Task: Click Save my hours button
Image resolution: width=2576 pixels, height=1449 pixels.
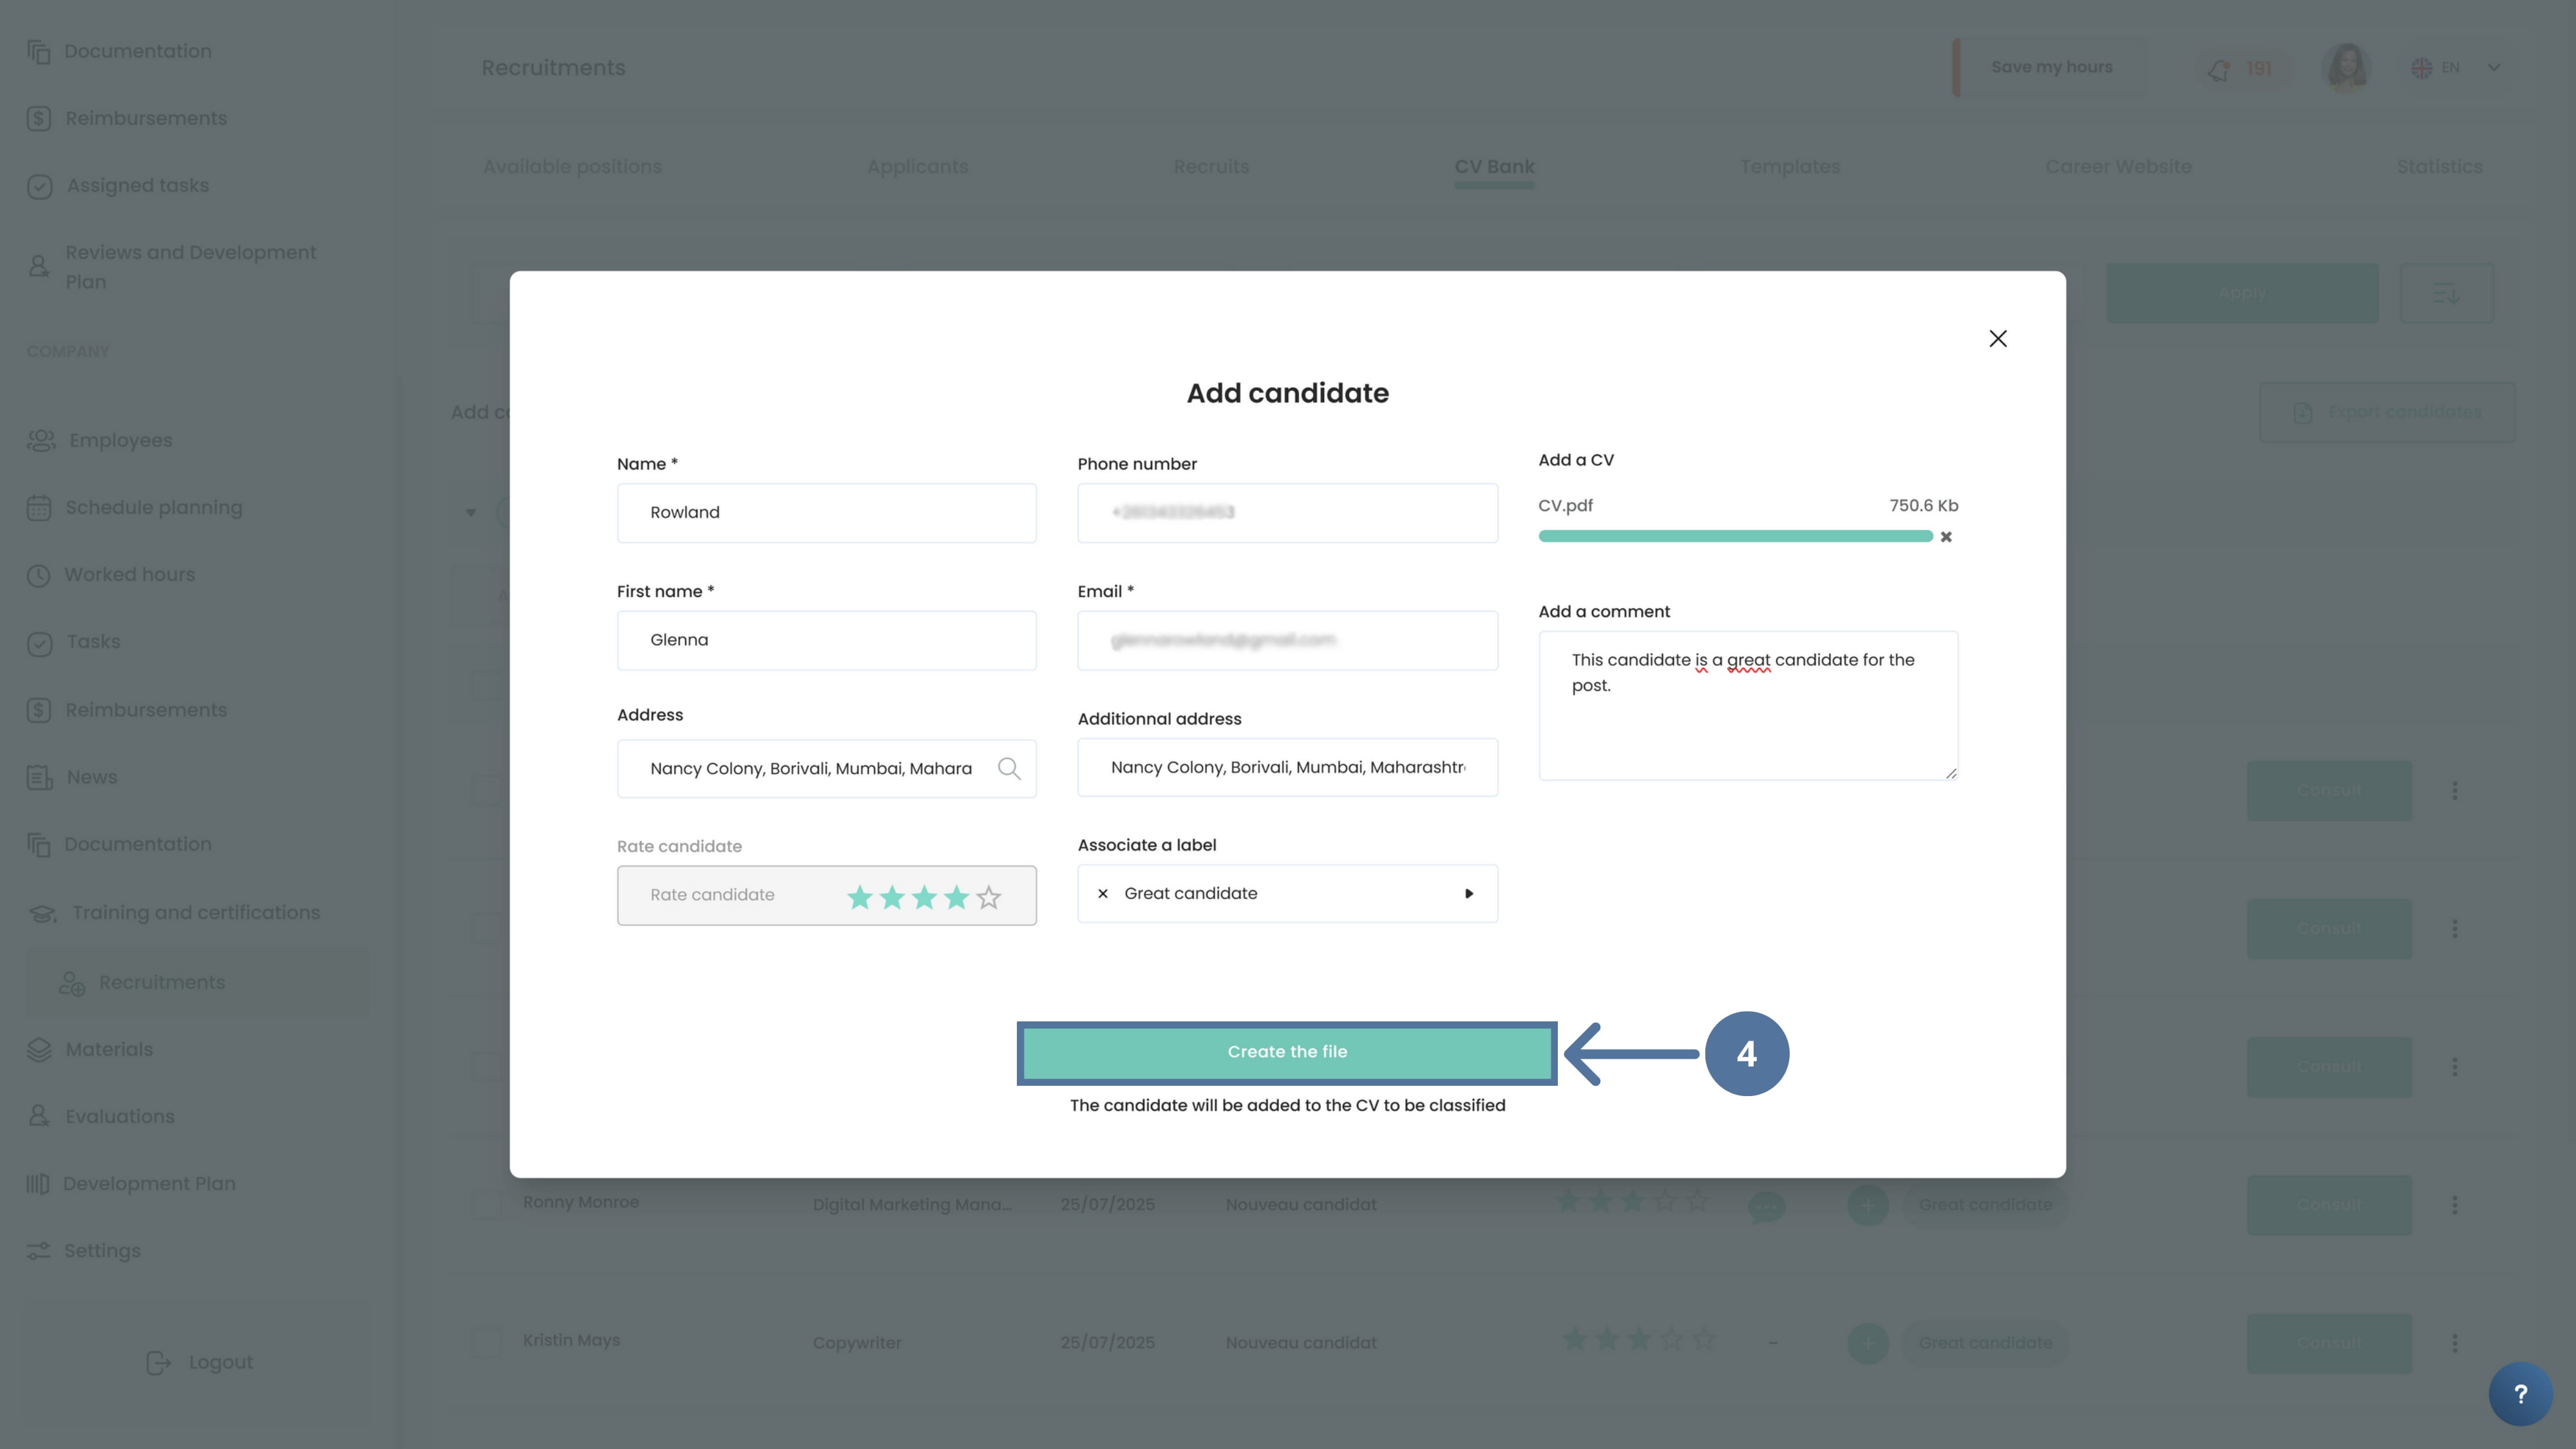Action: (x=2051, y=68)
